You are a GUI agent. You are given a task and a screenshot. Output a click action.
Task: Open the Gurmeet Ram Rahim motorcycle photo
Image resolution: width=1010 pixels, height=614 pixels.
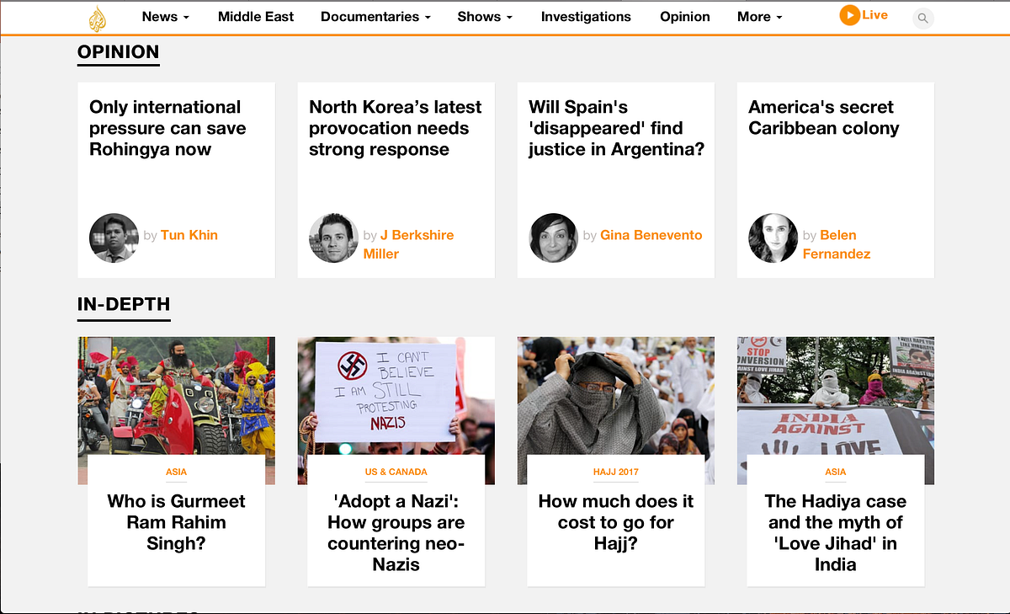(176, 396)
